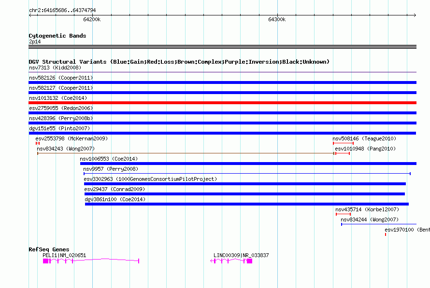Click the thin blue nsv834244 gain line

(x=379, y=224)
